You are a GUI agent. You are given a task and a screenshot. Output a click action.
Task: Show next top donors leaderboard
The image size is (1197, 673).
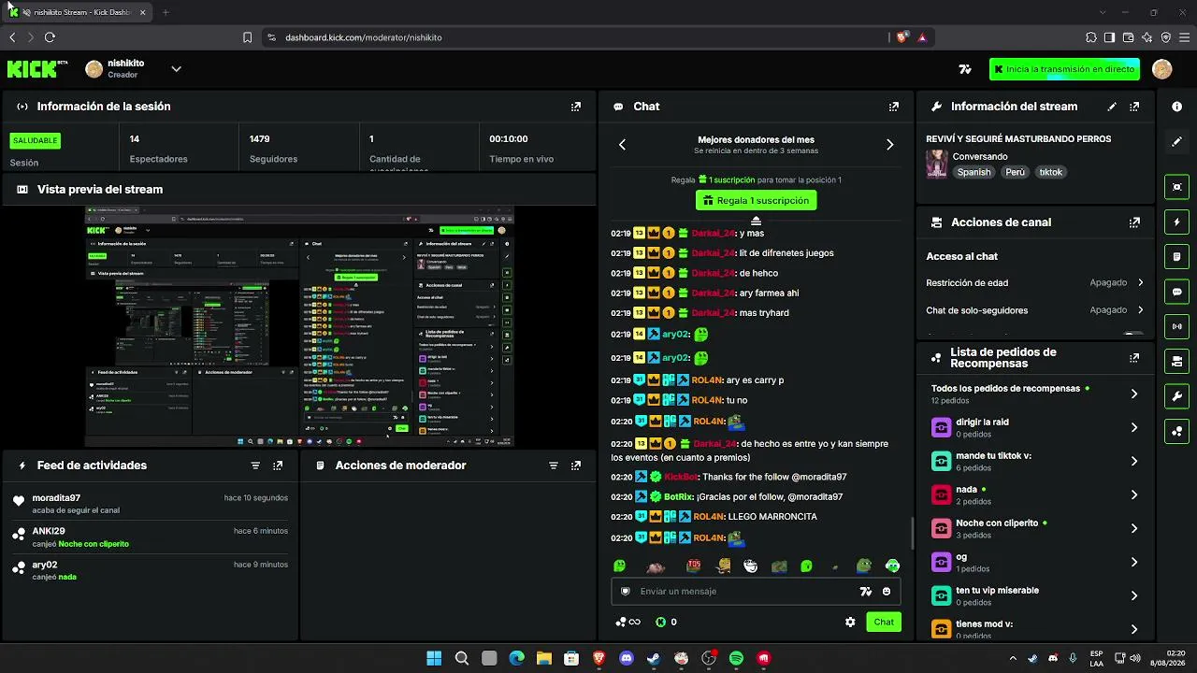[x=889, y=145]
